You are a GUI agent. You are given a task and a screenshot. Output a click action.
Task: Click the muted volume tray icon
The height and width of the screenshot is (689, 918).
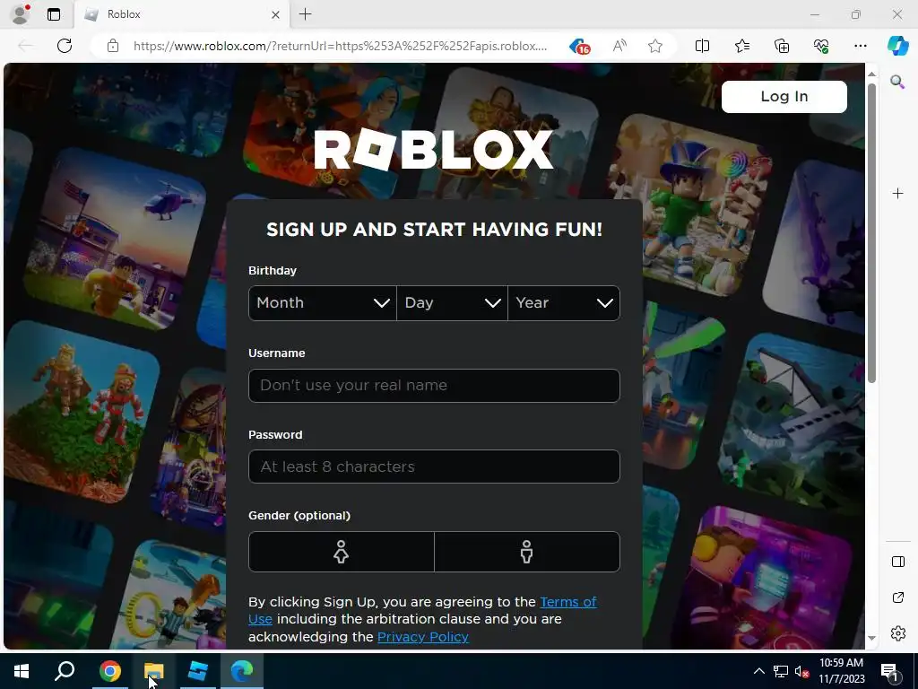[x=801, y=672]
